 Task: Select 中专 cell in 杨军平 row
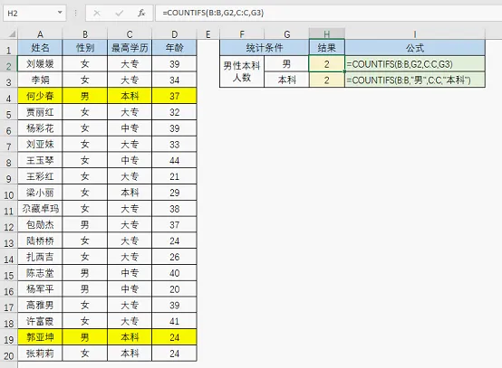click(130, 288)
